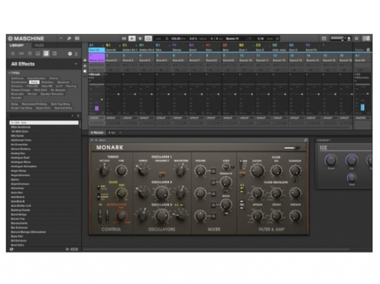Select the Lo-Fi type tag
380x284 pixels.
click(x=59, y=86)
